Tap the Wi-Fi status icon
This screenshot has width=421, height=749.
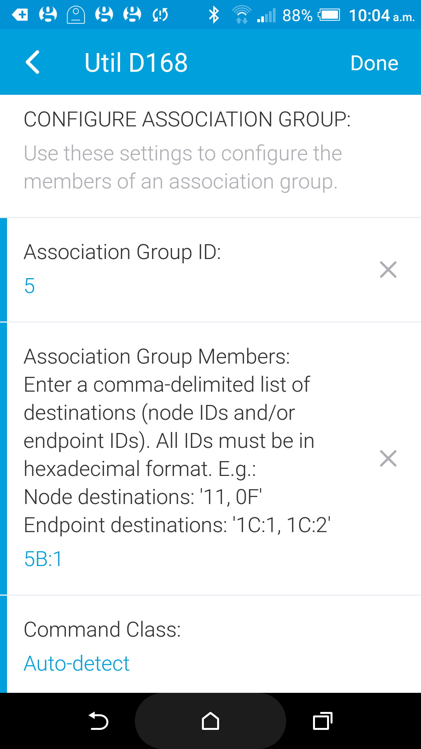click(242, 15)
